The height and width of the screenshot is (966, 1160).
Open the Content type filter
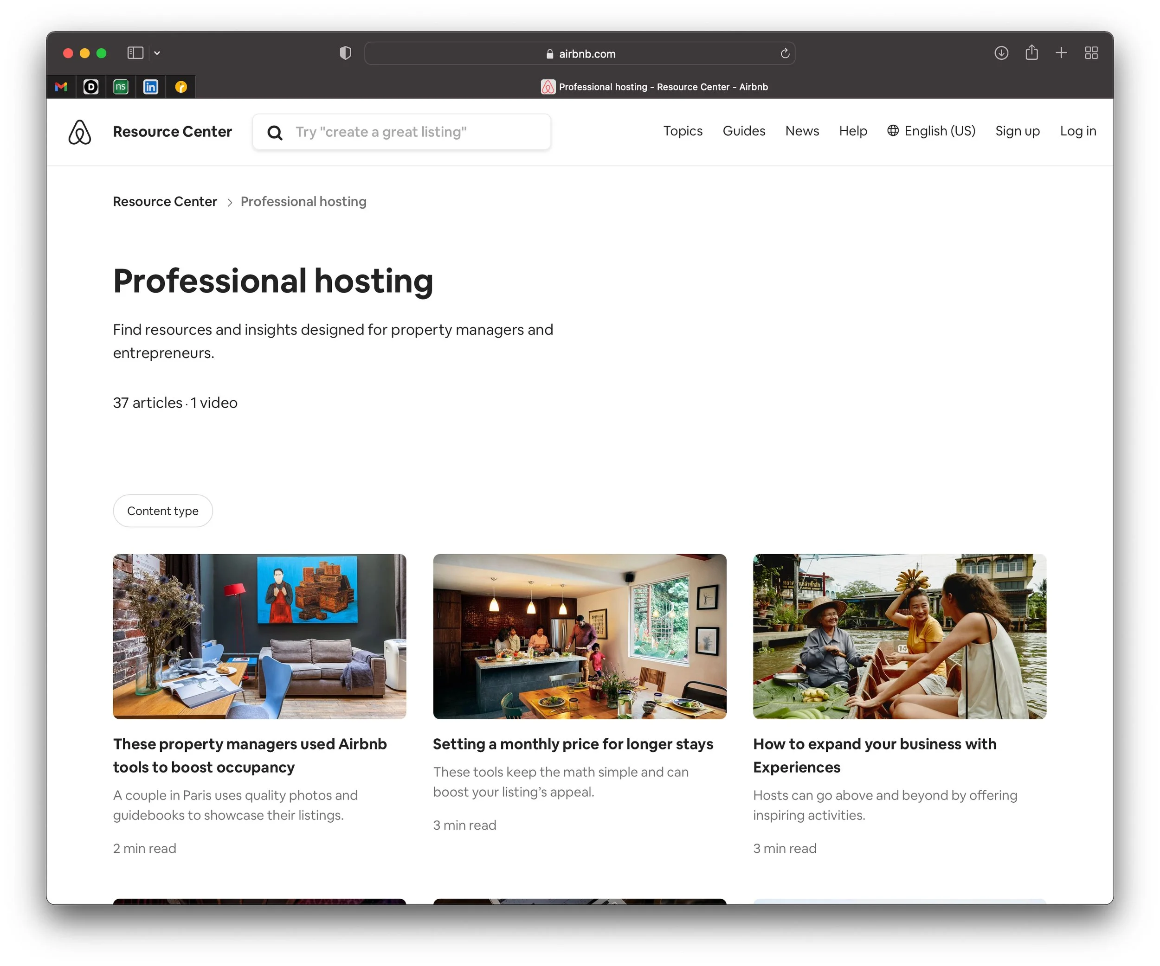[x=162, y=511]
